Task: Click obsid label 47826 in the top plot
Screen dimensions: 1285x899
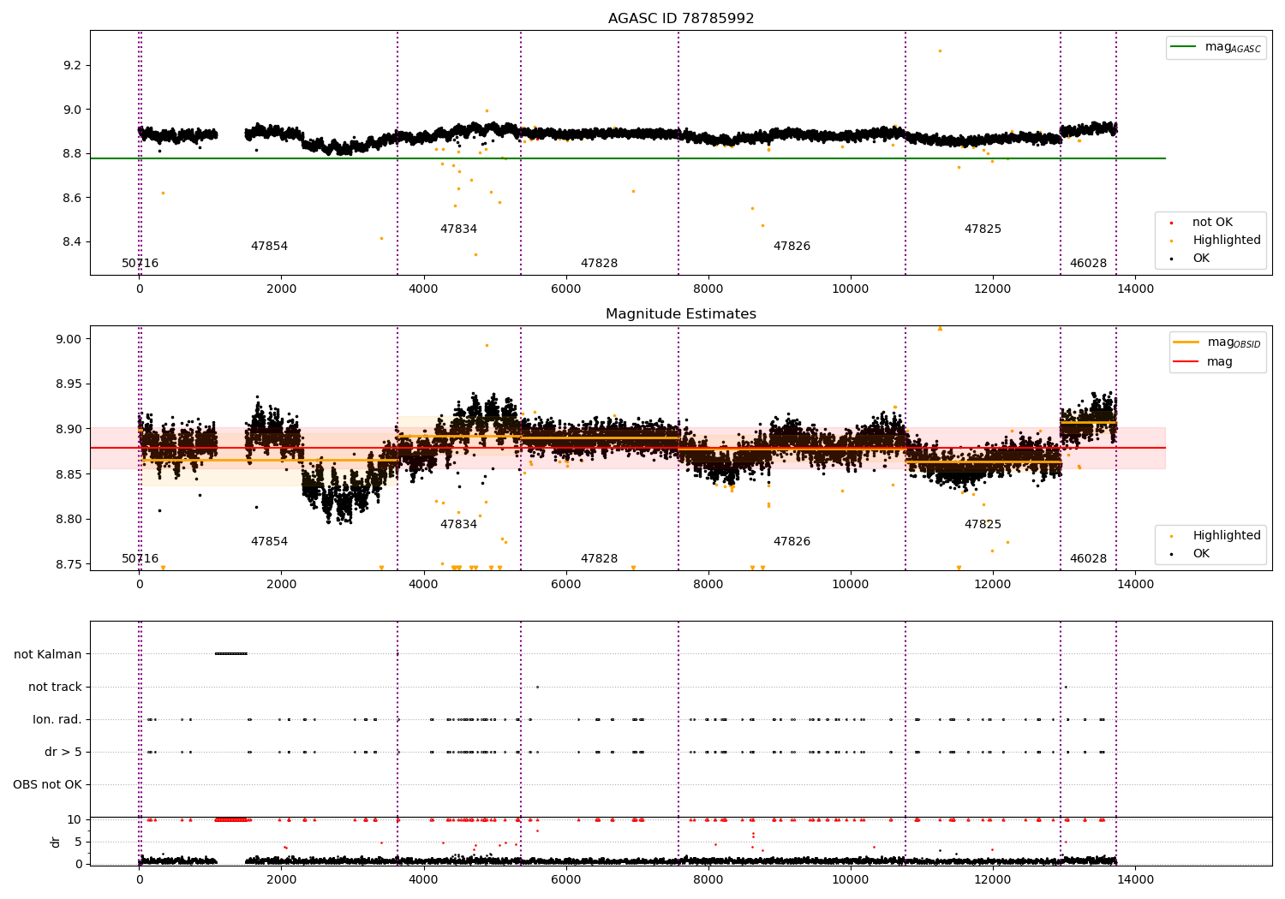Action: pyautogui.click(x=792, y=247)
